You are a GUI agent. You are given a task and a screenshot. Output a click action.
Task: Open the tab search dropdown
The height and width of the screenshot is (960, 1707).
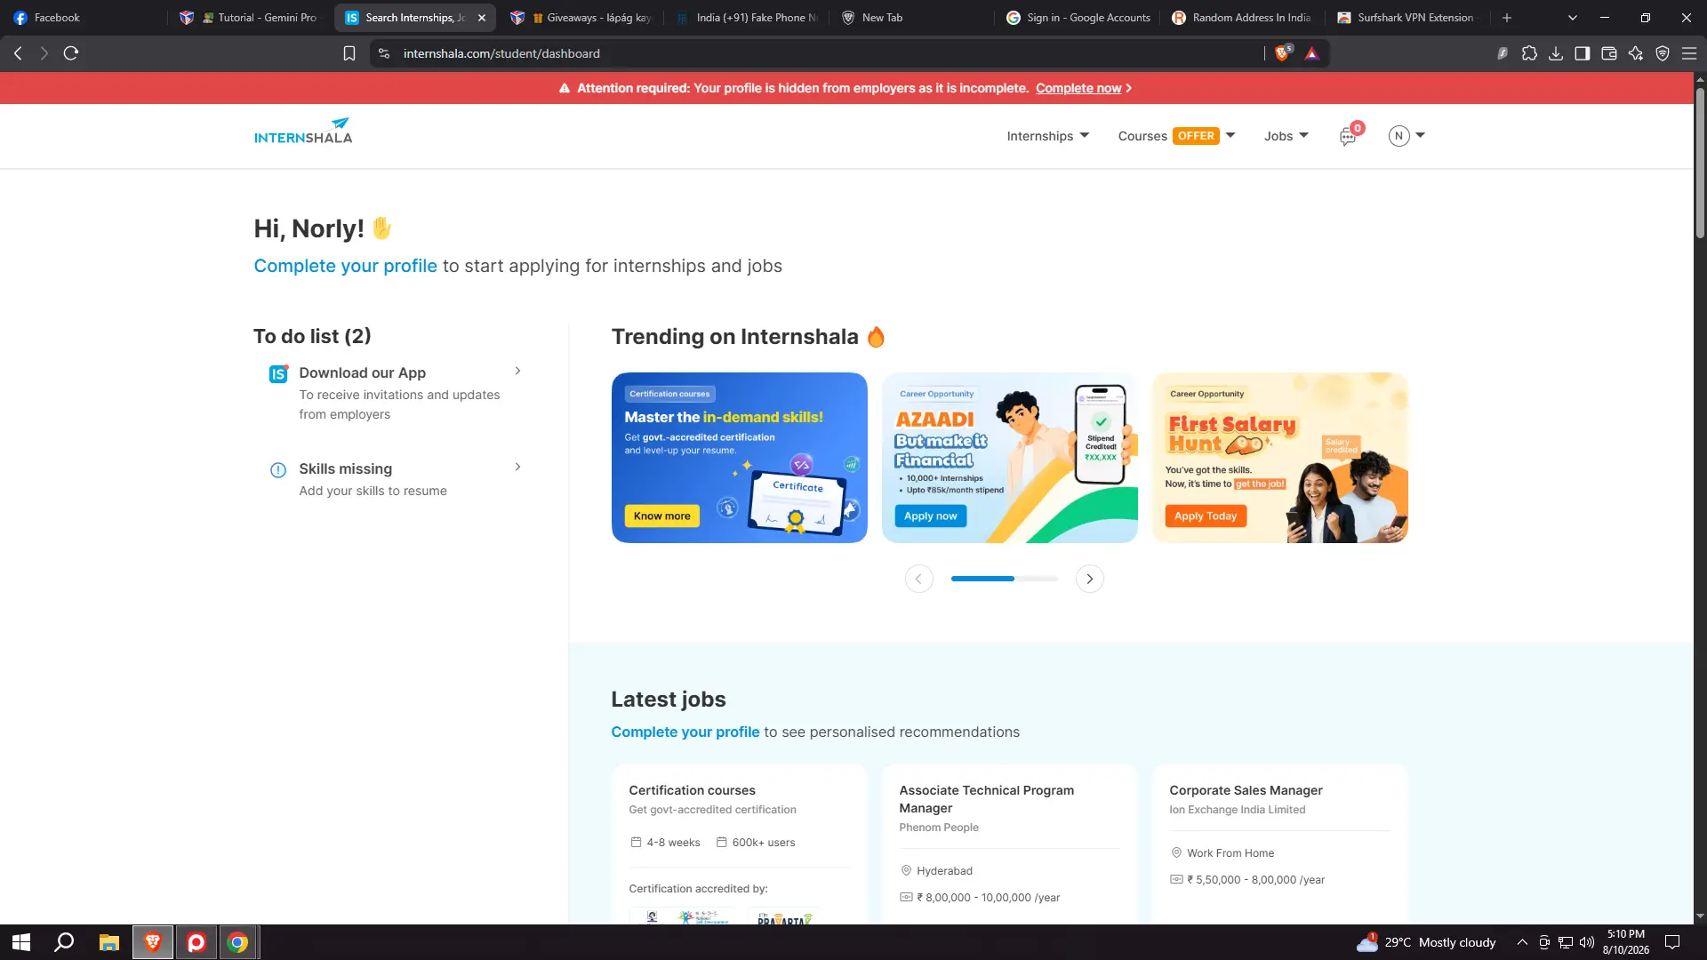(x=1572, y=18)
